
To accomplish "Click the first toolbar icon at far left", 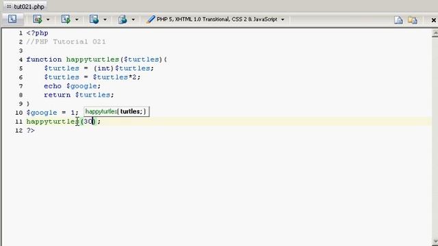I will point(12,19).
